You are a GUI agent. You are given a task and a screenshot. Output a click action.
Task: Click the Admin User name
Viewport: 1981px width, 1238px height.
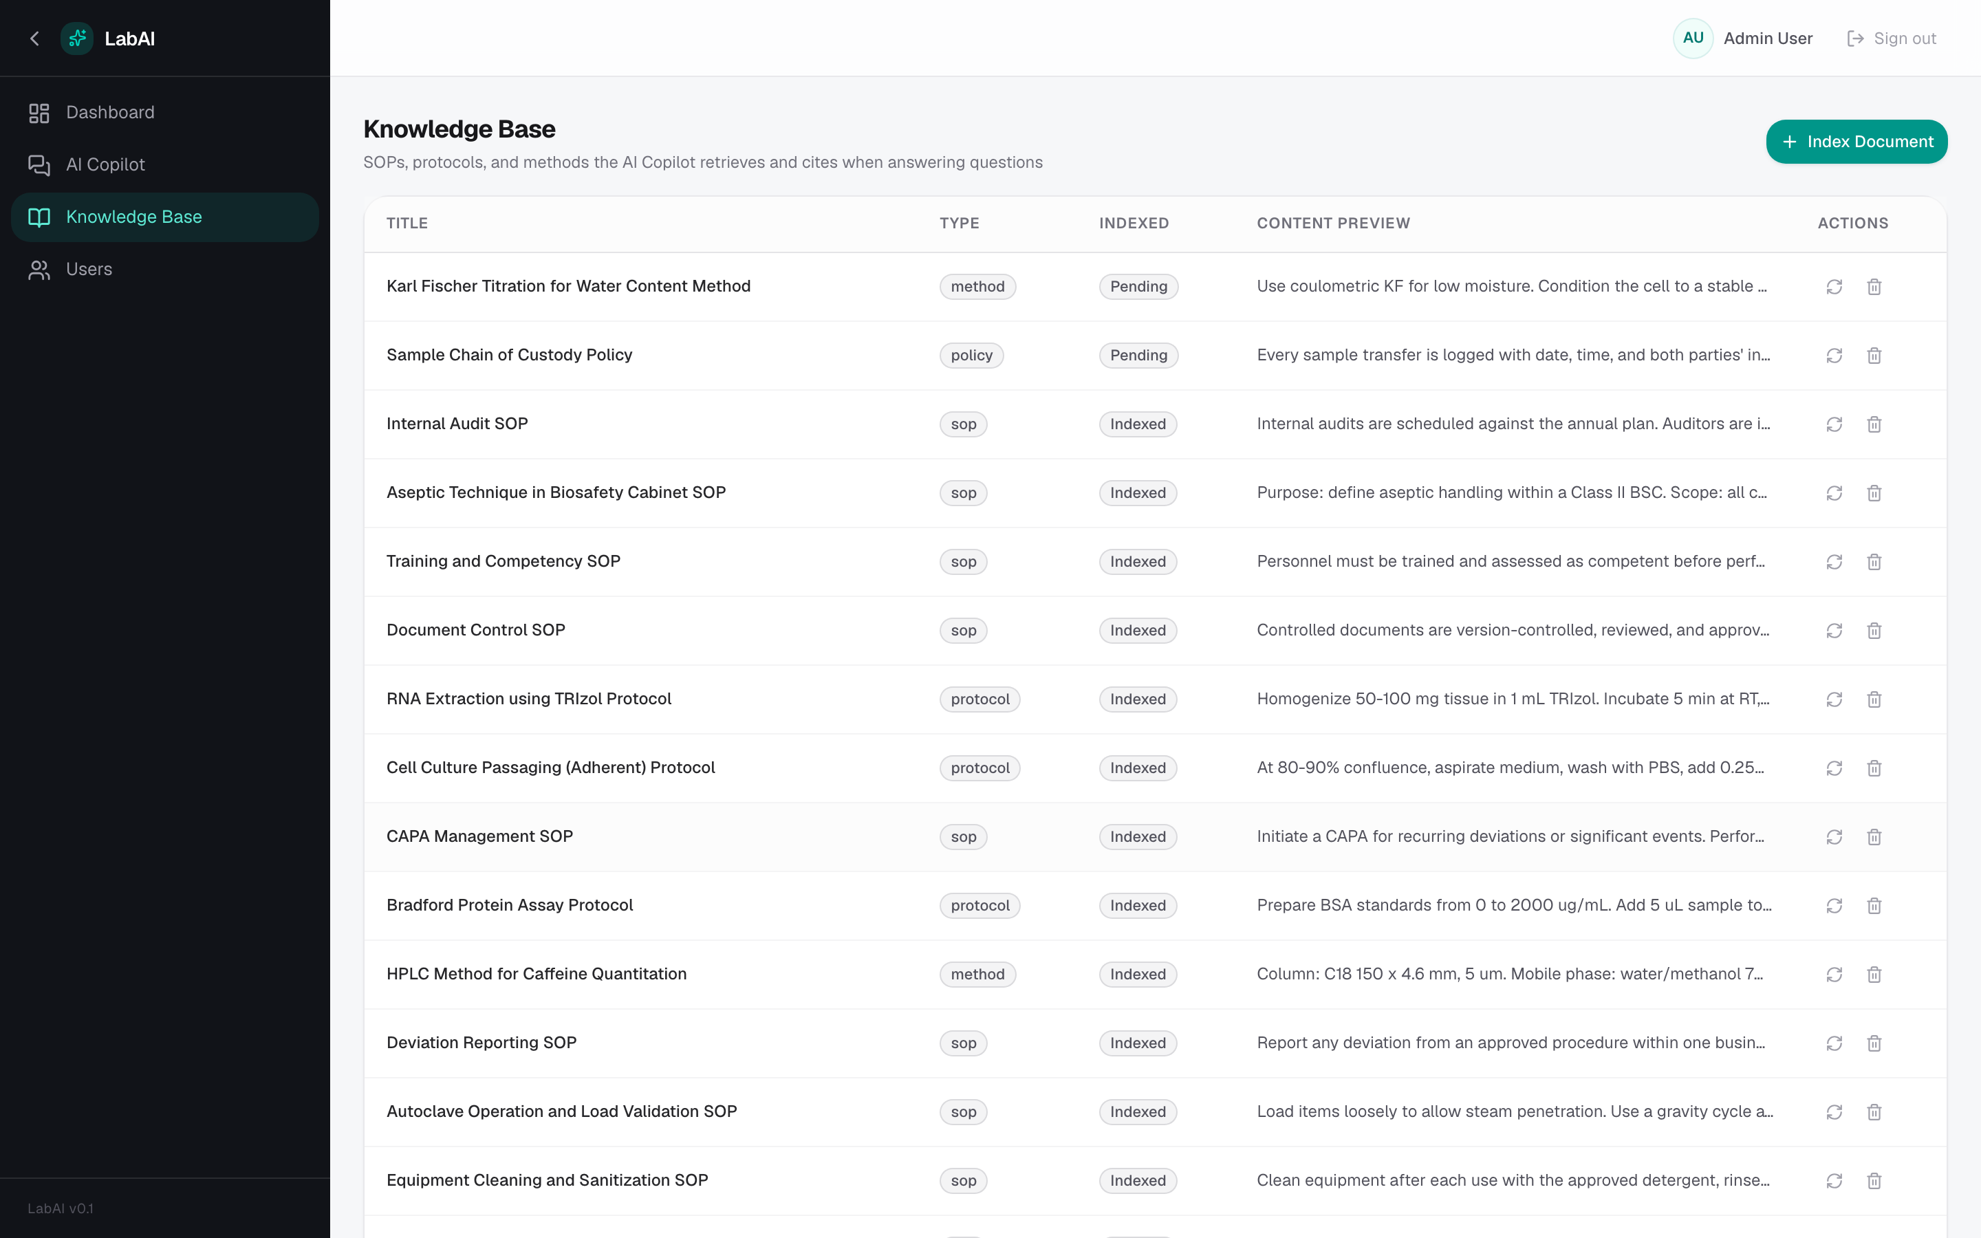(1767, 39)
